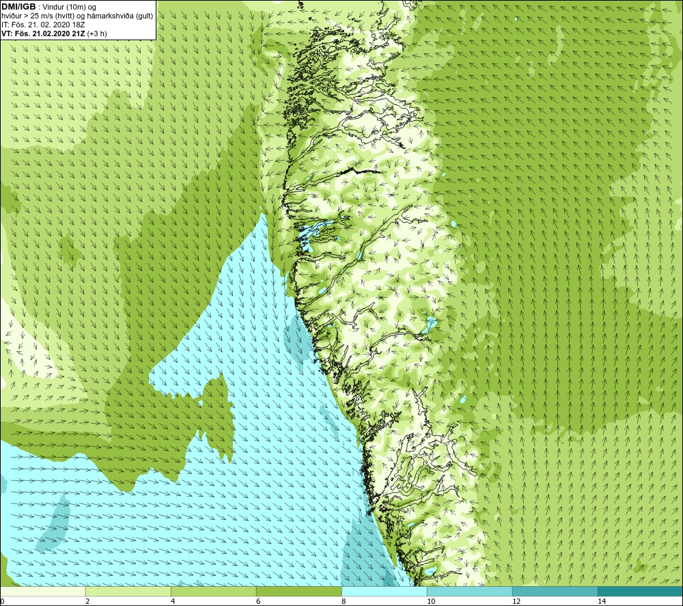Click the 8–10 m/s light cyan swatch
This screenshot has height=606, width=683.
coord(384,591)
